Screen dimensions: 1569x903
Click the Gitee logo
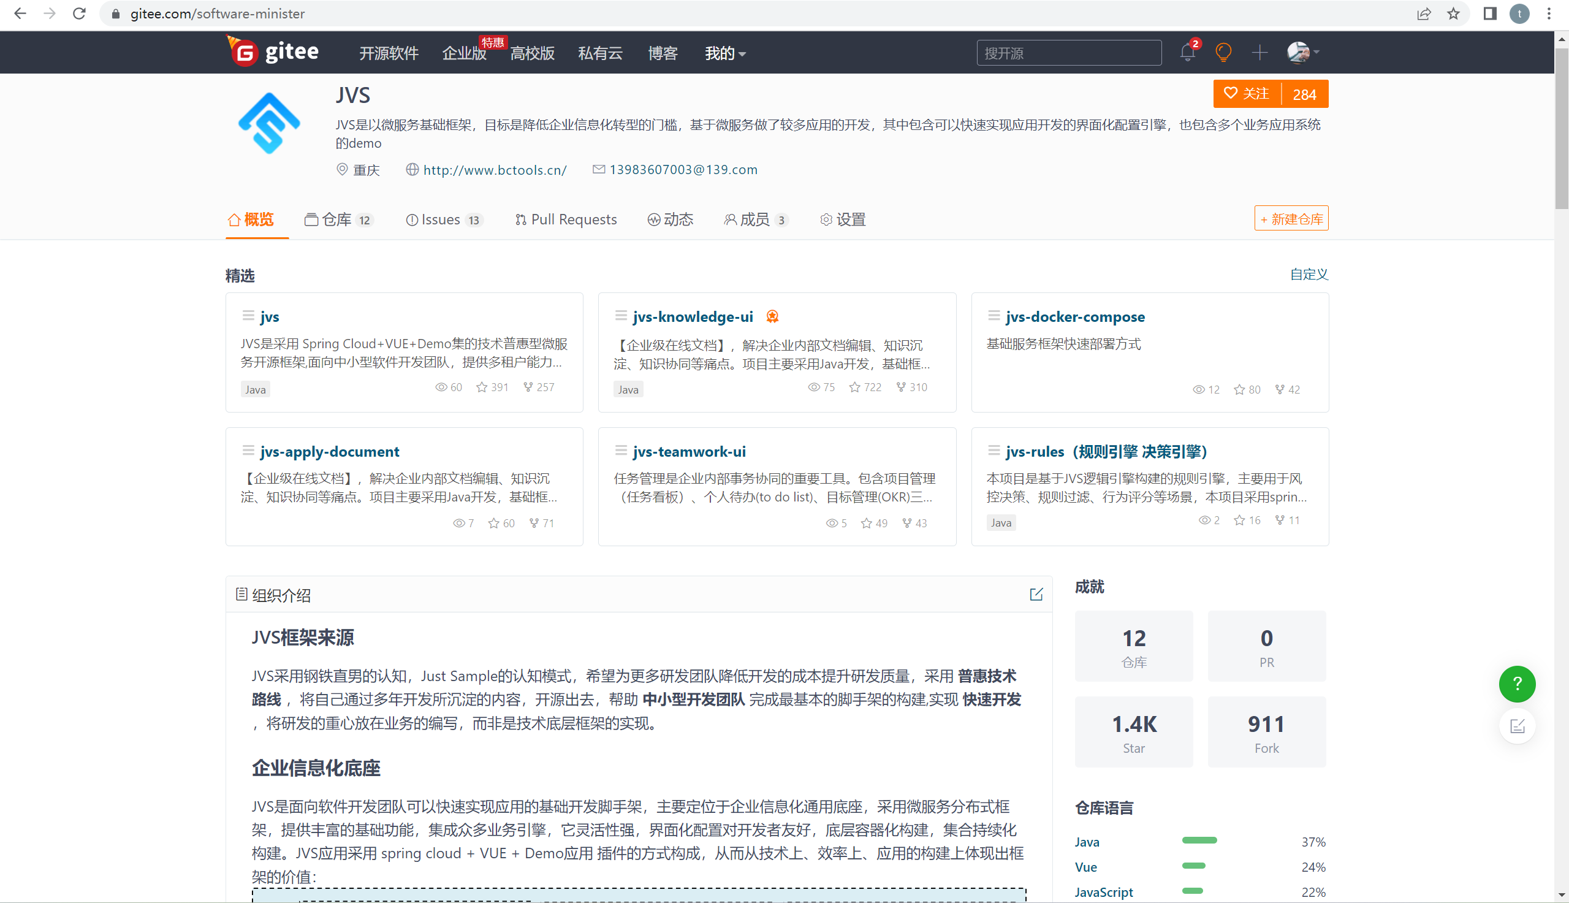[x=273, y=51]
